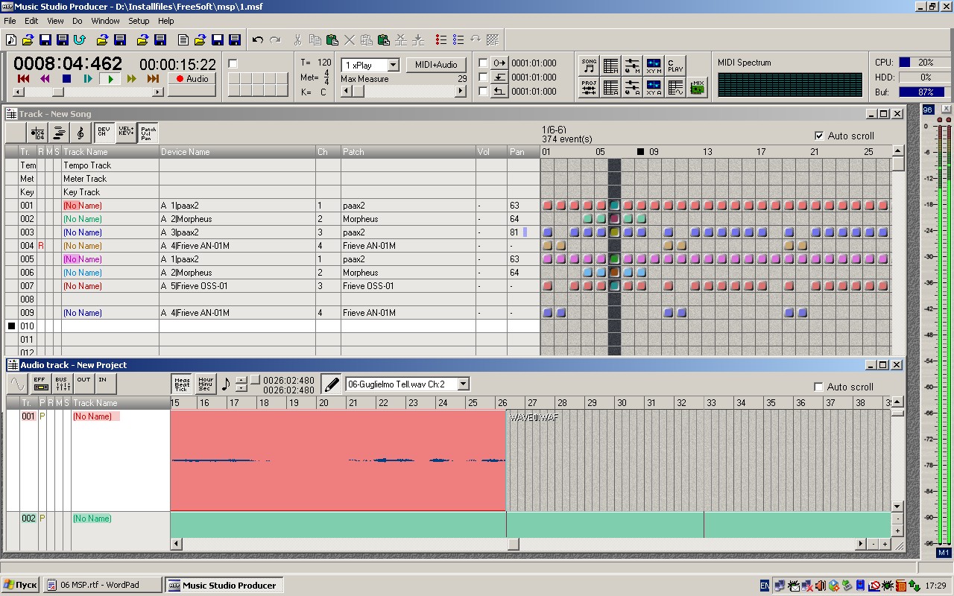Click the MIDI+Audio button

click(436, 65)
